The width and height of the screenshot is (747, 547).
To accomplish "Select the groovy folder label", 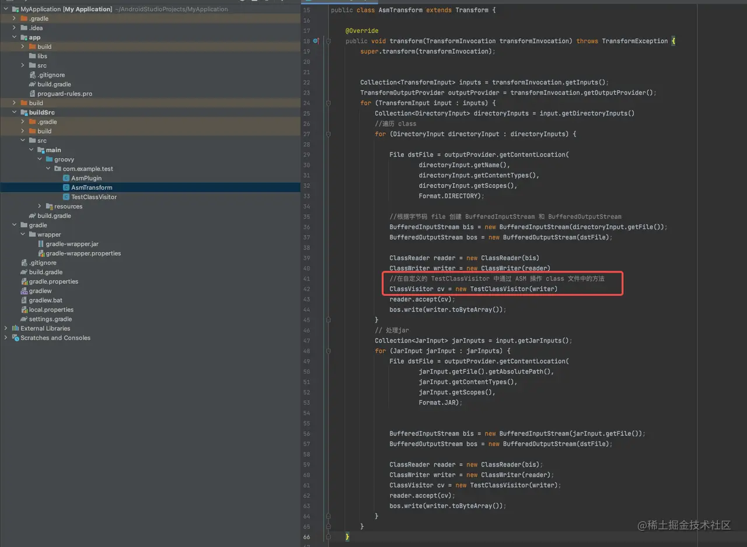I will coord(64,159).
